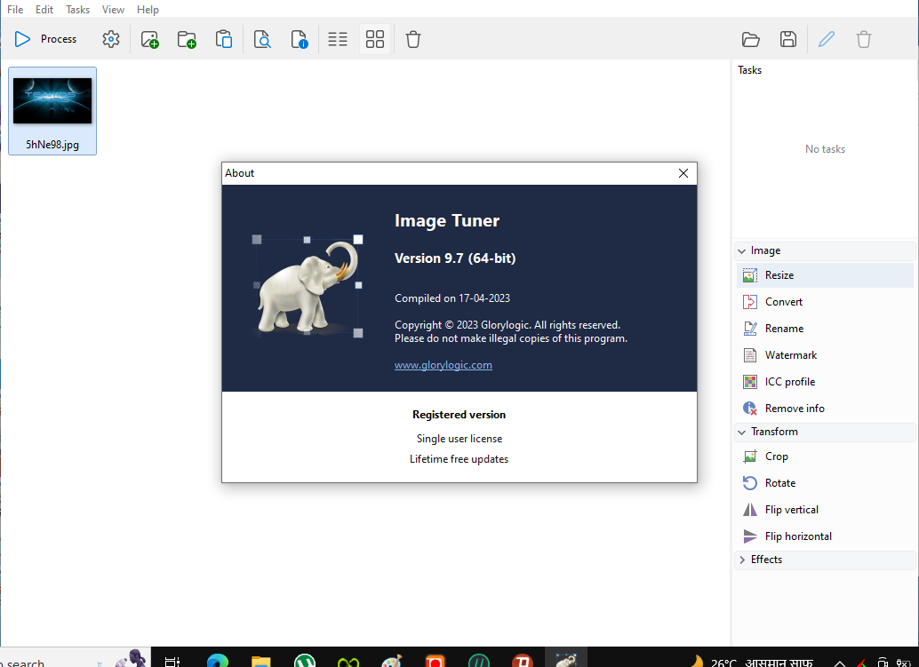Image resolution: width=919 pixels, height=667 pixels.
Task: Close the About dialog
Action: 683,173
